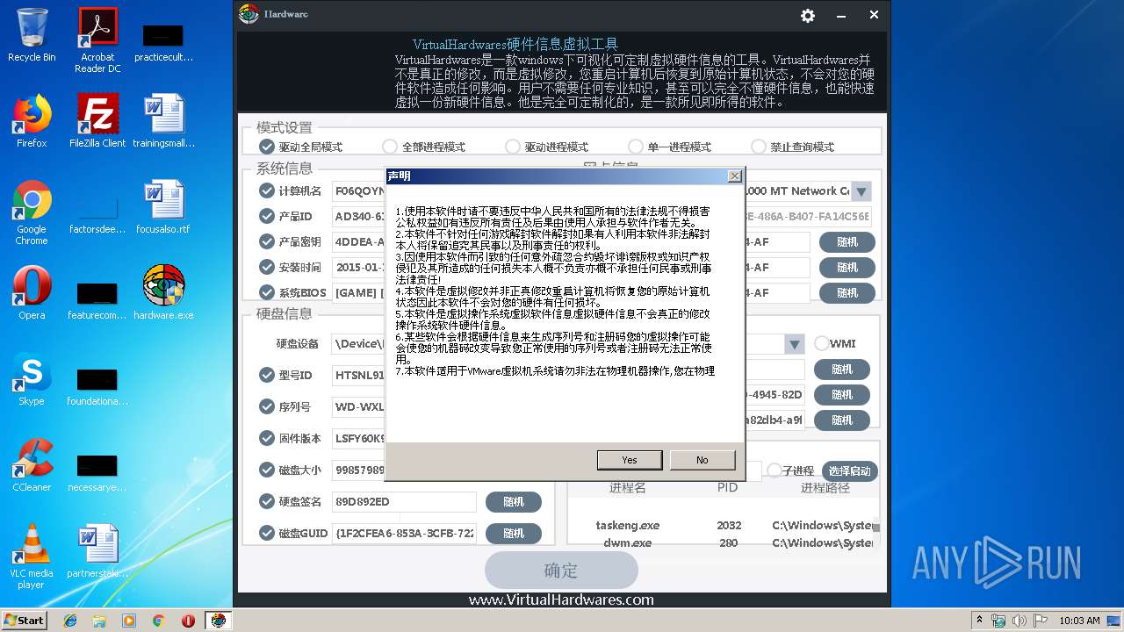Toggle the 固件版本 checkbox
The width and height of the screenshot is (1124, 632).
(267, 438)
